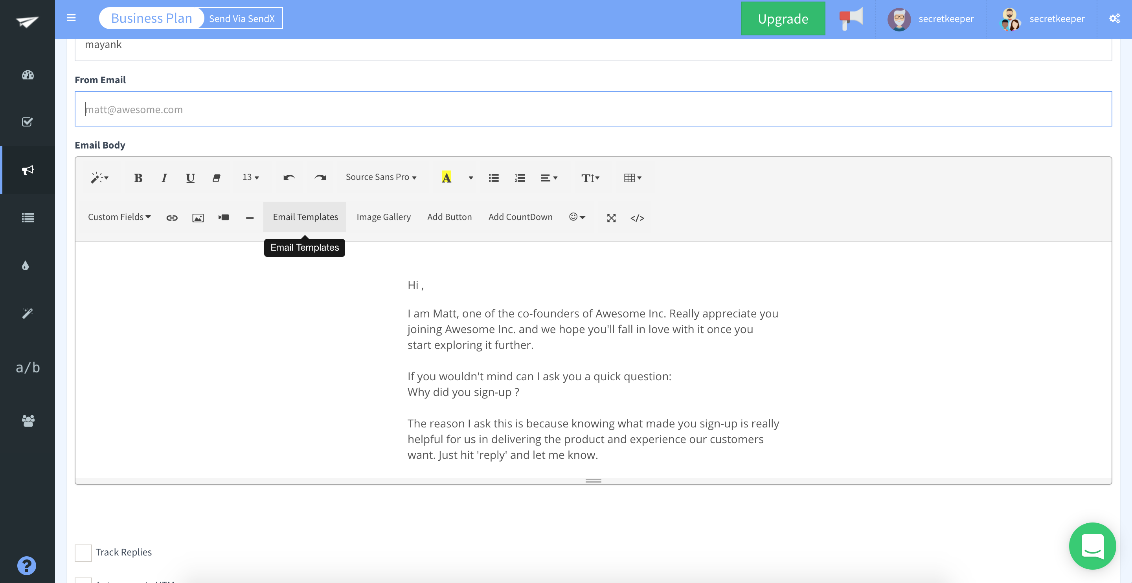1132x583 pixels.
Task: Focus the From Email input field
Action: [593, 109]
